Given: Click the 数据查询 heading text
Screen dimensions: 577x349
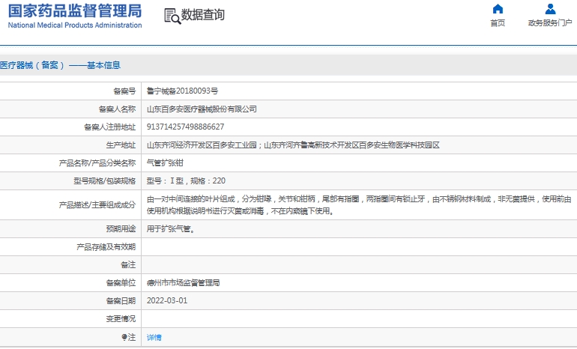Looking at the screenshot, I should click(203, 15).
